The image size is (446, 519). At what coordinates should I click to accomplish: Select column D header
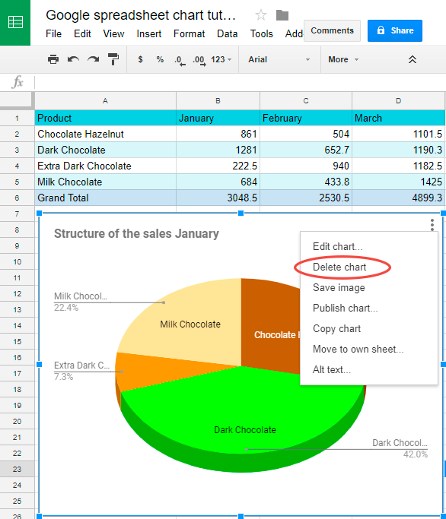pyautogui.click(x=398, y=100)
